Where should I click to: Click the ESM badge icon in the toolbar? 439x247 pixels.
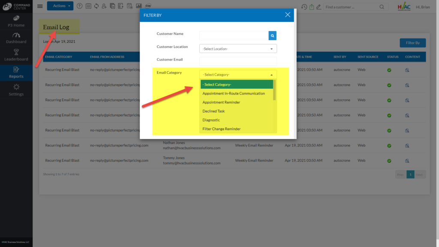[x=148, y=6]
